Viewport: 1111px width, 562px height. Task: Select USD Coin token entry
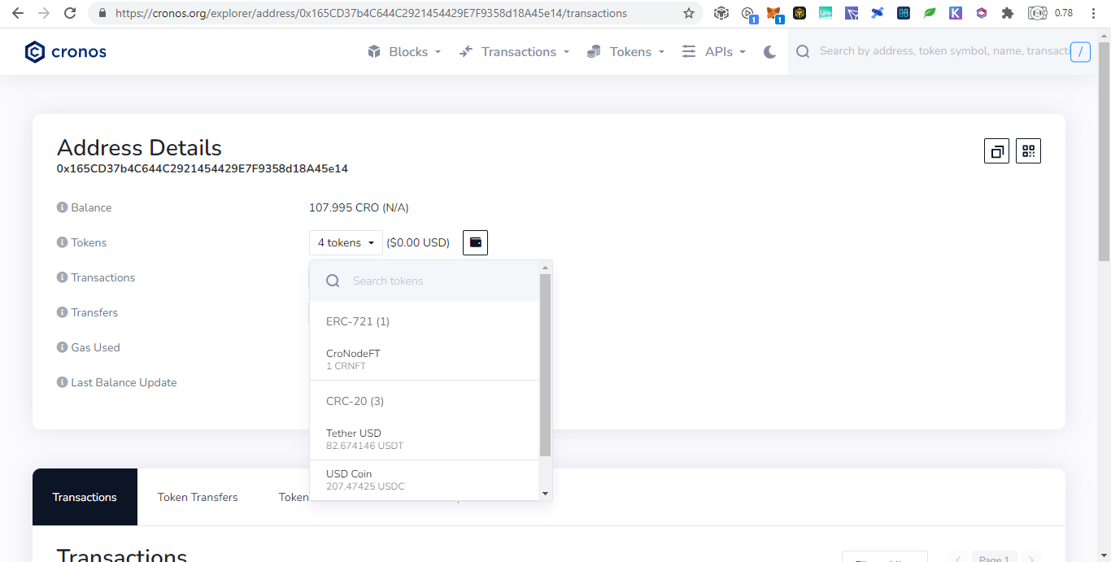425,480
